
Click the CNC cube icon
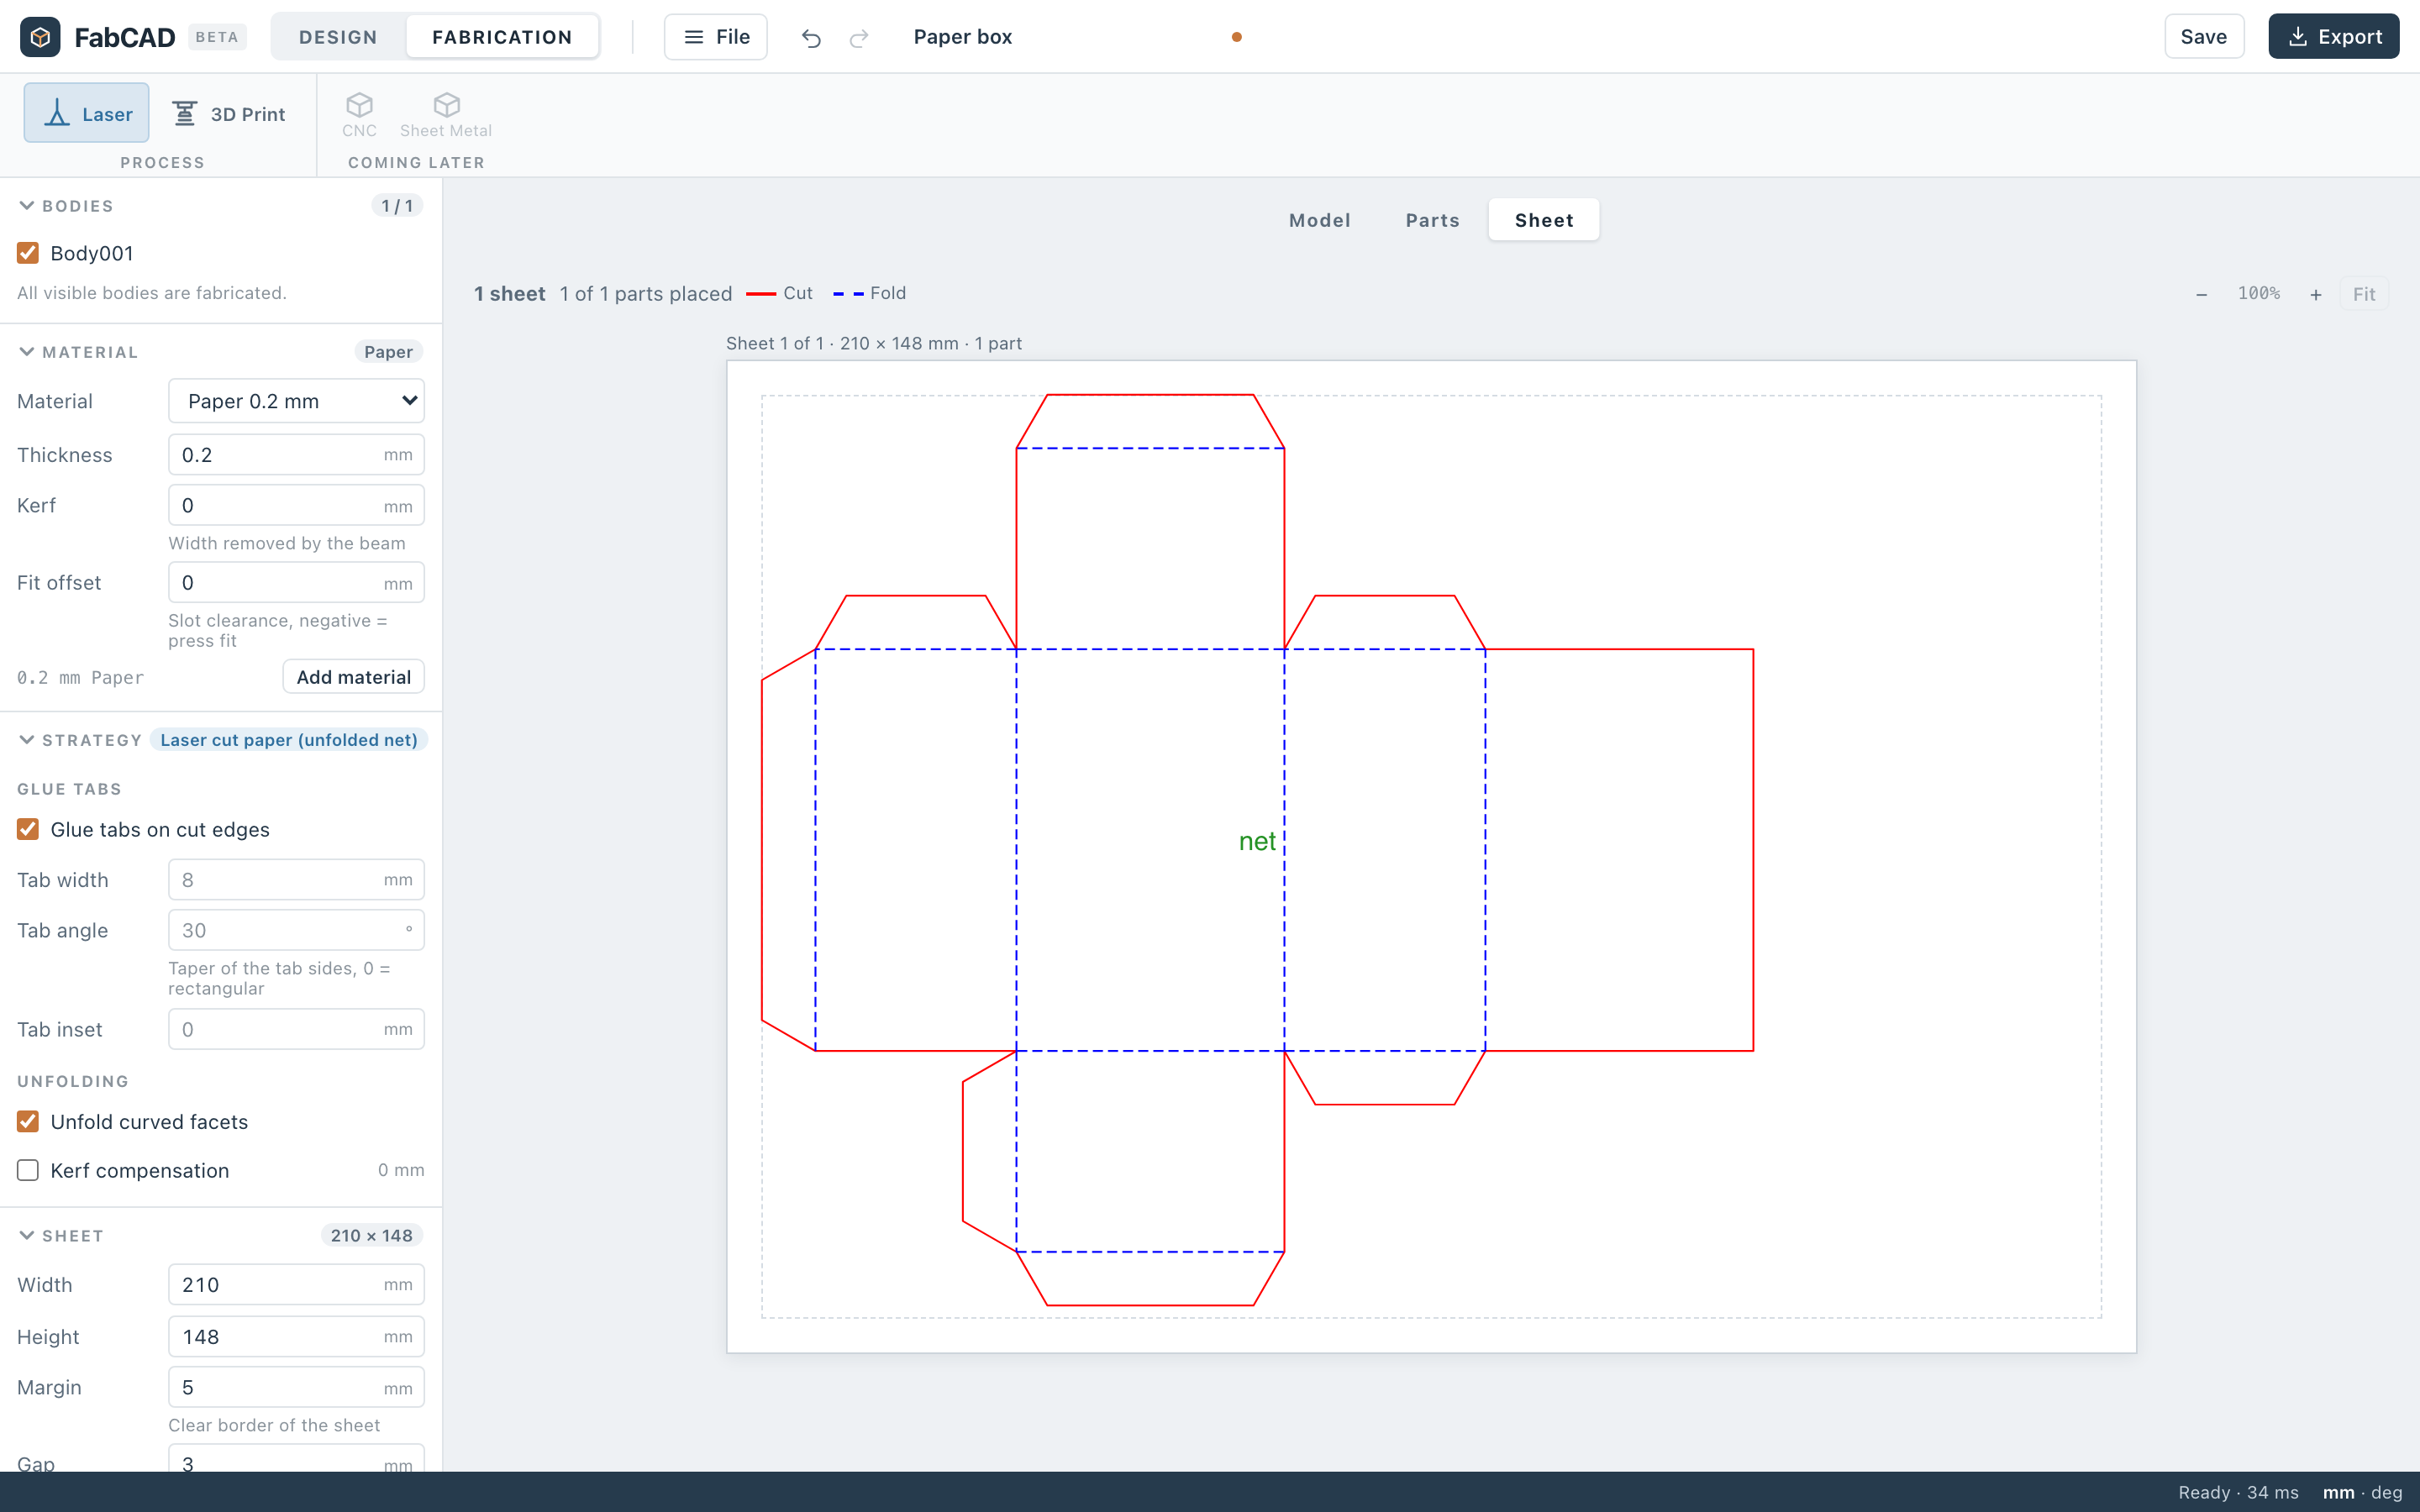coord(359,105)
